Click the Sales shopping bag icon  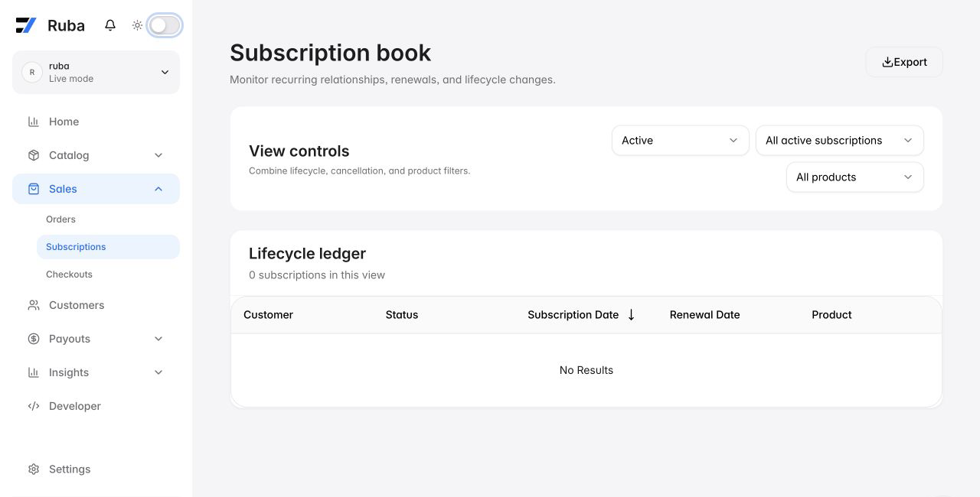point(34,189)
